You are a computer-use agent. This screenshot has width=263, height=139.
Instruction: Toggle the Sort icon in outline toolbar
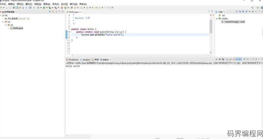pyautogui.click(x=240, y=11)
